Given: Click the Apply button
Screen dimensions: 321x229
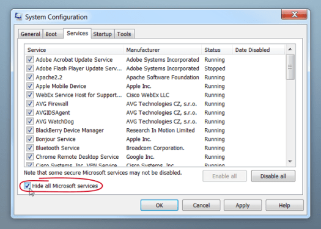Looking at the screenshot, I should [243, 205].
